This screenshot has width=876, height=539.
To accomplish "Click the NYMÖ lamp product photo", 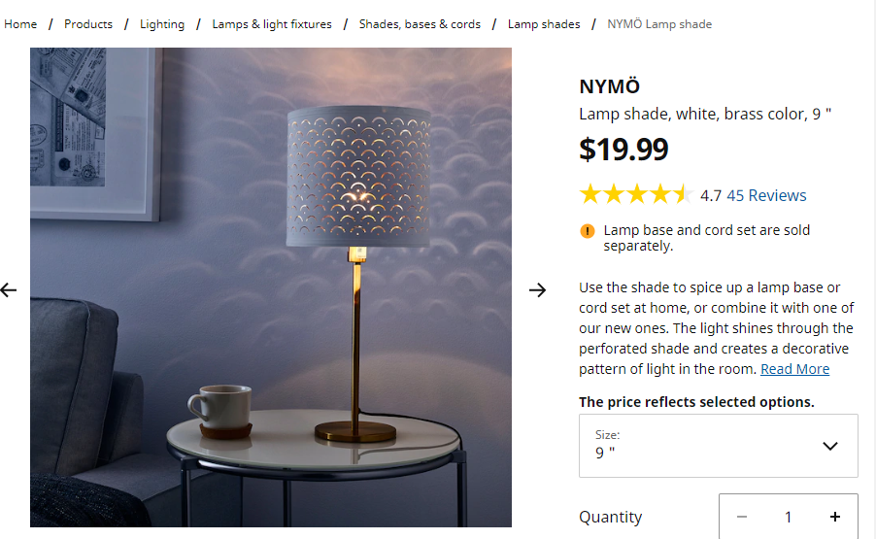I will click(x=271, y=287).
